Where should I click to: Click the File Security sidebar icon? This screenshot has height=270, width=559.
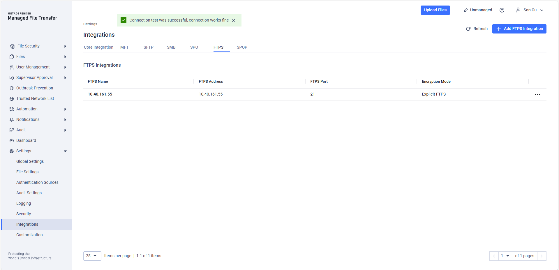coord(12,46)
